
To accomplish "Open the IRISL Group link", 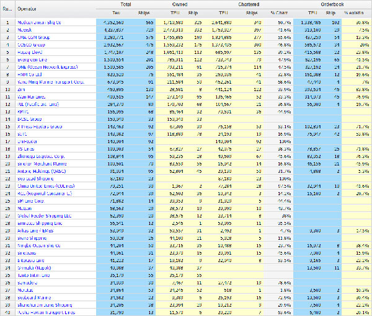I will 30,119.
